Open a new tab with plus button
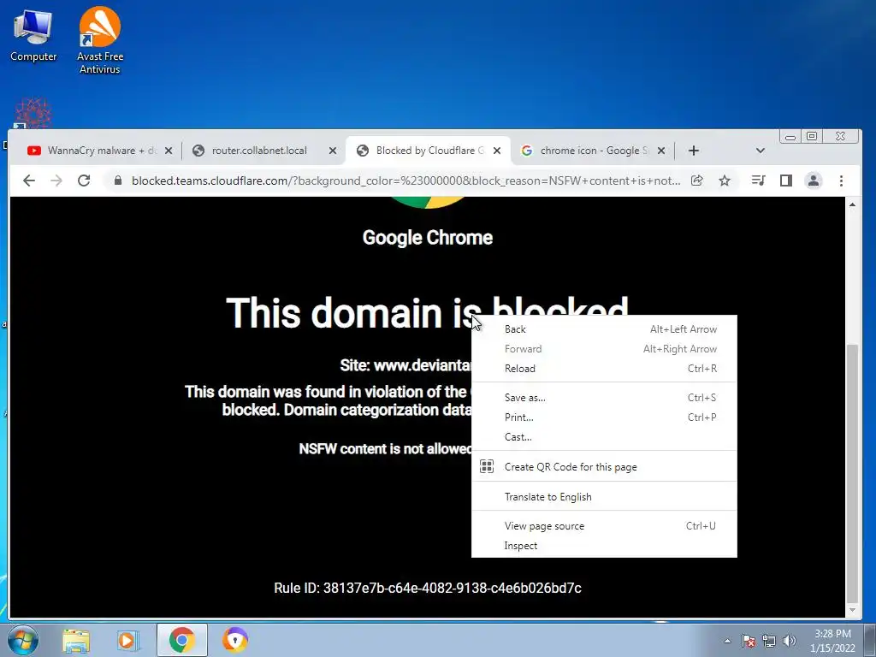Screen dimensions: 876x657 coord(693,151)
